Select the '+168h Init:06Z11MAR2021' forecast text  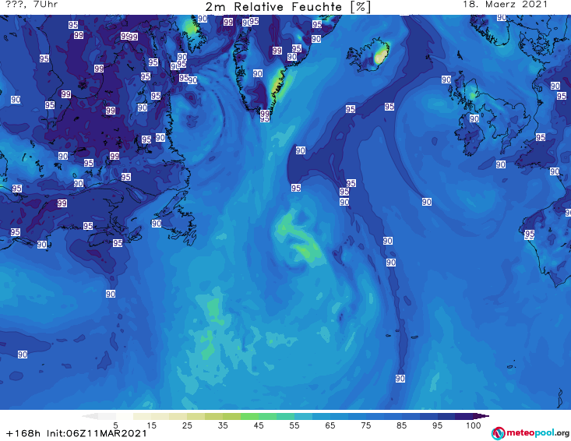(x=76, y=433)
